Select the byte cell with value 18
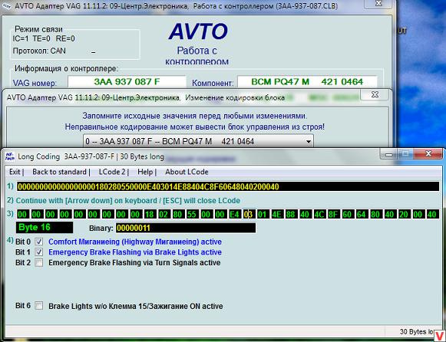 (150, 214)
